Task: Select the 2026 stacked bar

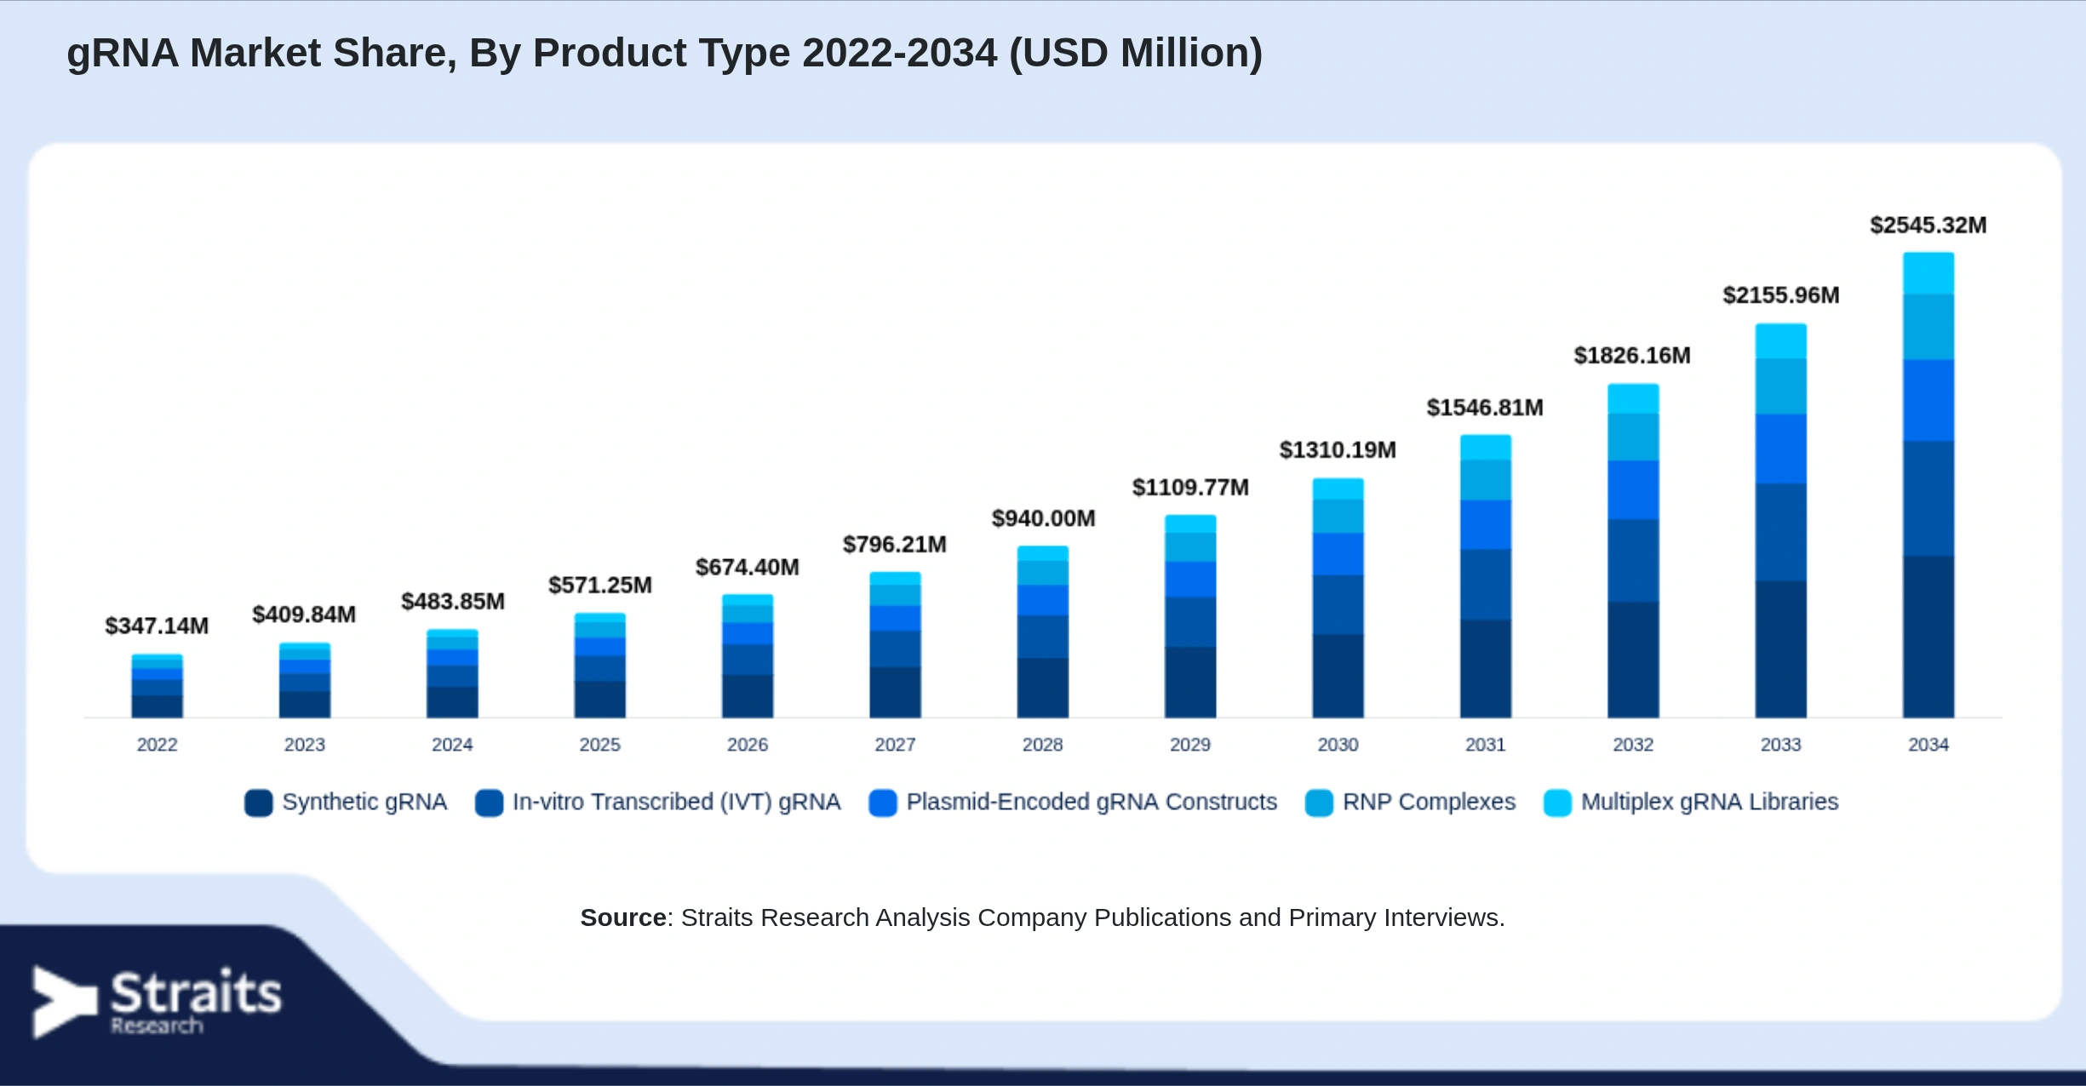Action: [748, 656]
